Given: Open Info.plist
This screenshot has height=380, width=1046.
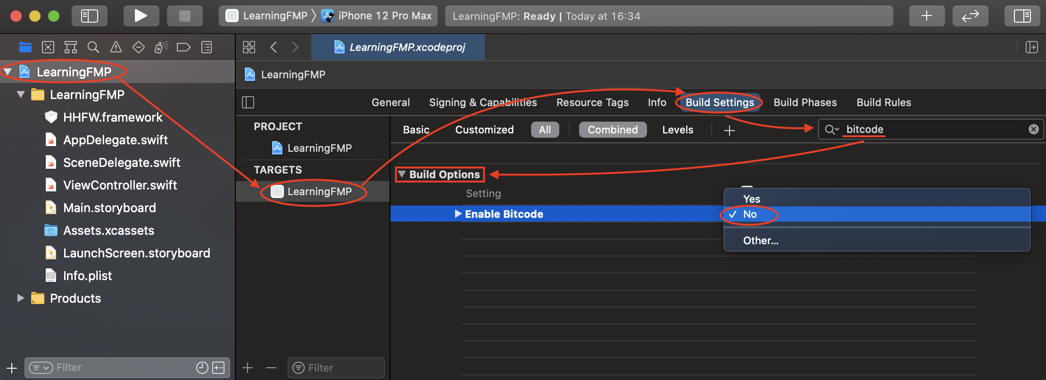Looking at the screenshot, I should pos(87,275).
